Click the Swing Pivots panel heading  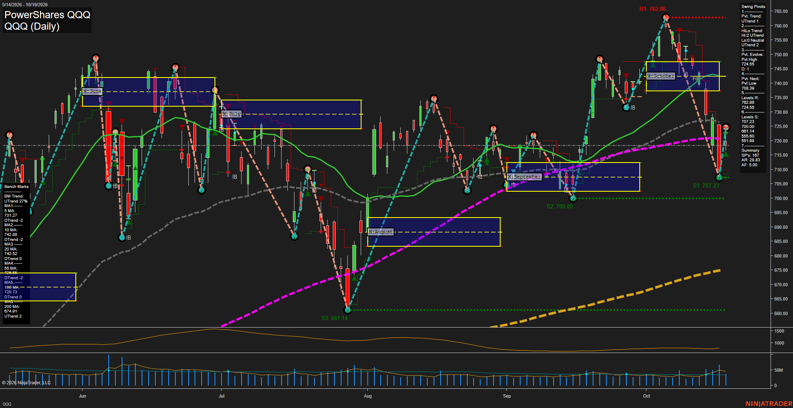[x=753, y=7]
